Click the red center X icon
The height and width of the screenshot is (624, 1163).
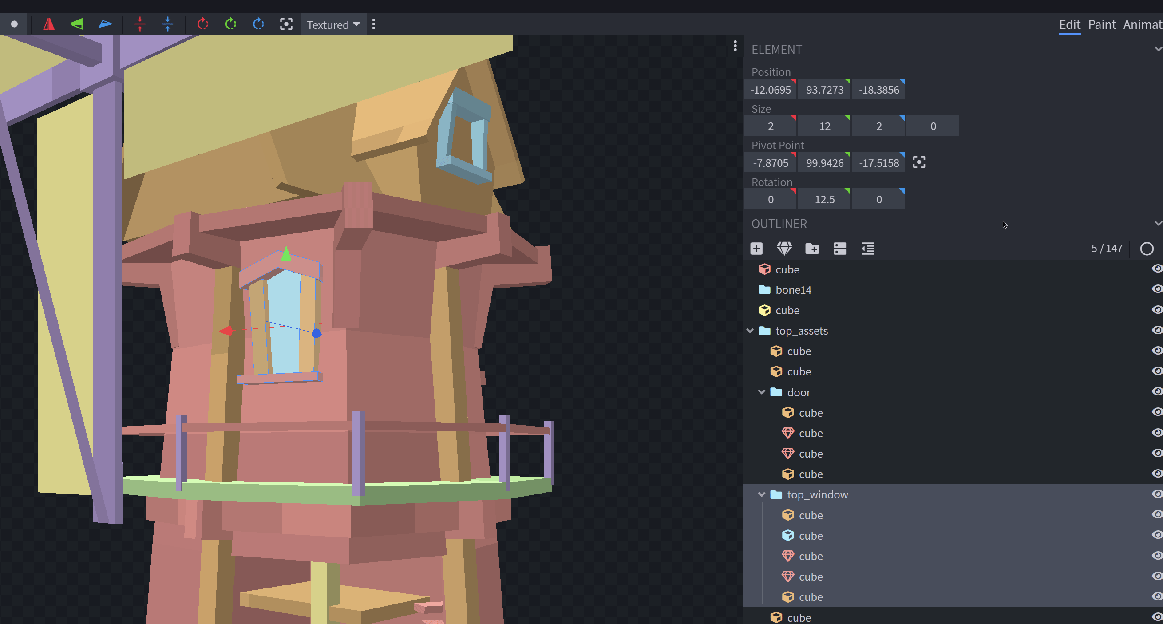140,24
